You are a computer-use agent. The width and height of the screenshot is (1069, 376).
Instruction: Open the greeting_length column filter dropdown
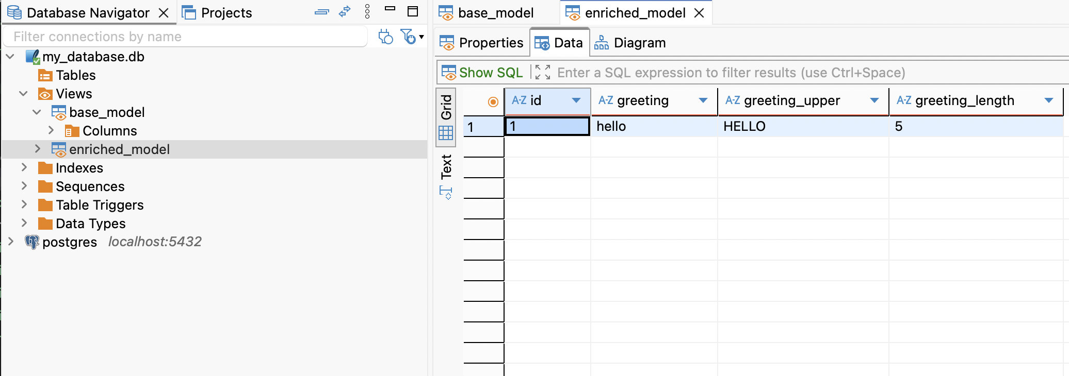[1049, 100]
